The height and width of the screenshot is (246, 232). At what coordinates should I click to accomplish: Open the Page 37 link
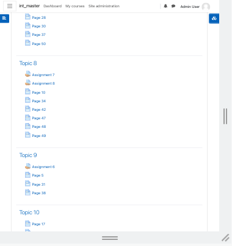click(x=38, y=35)
